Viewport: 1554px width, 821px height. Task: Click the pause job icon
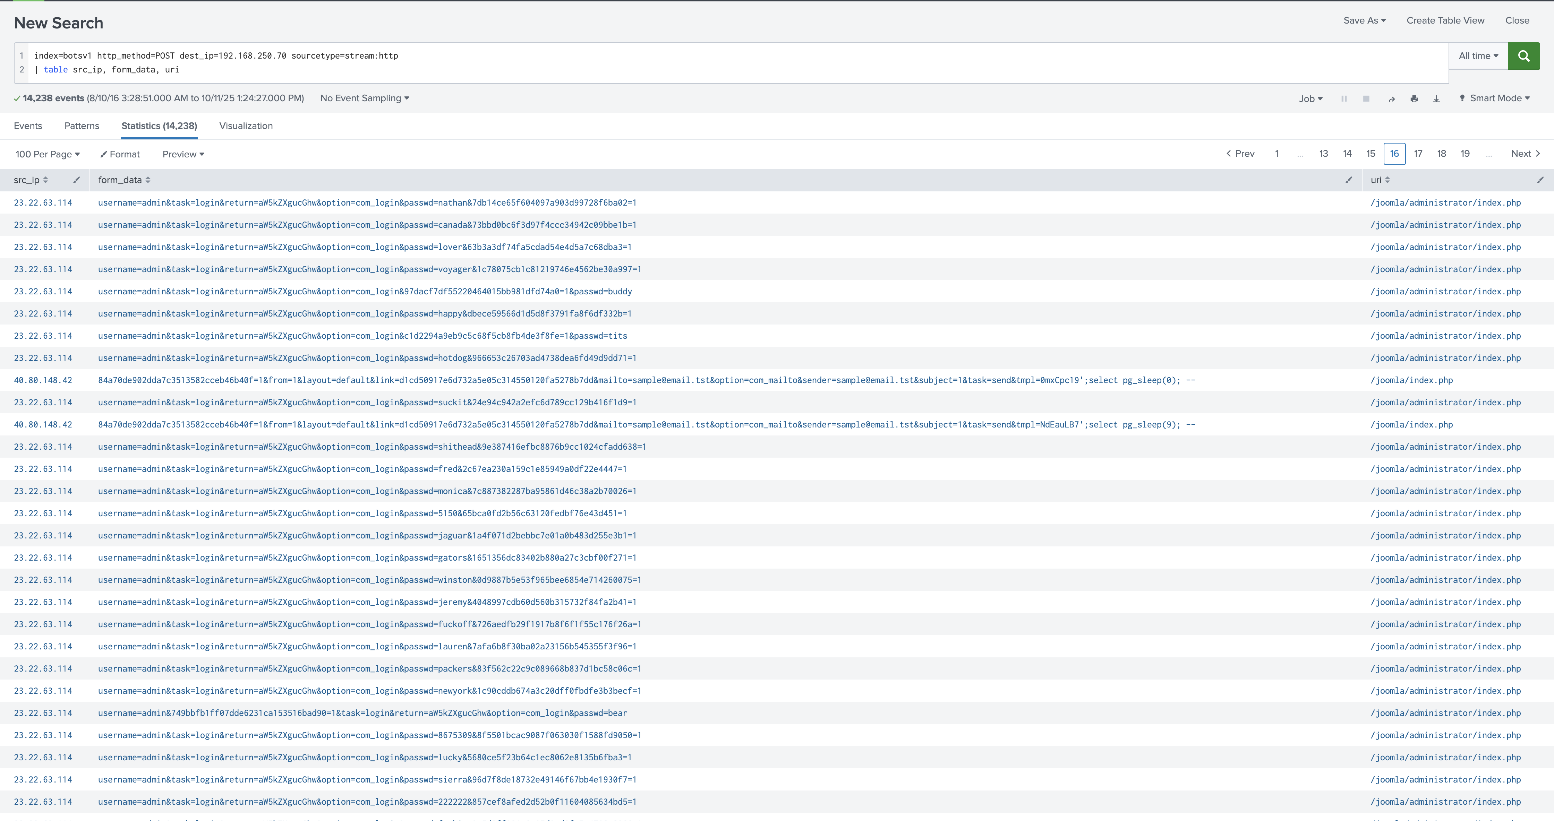1343,99
